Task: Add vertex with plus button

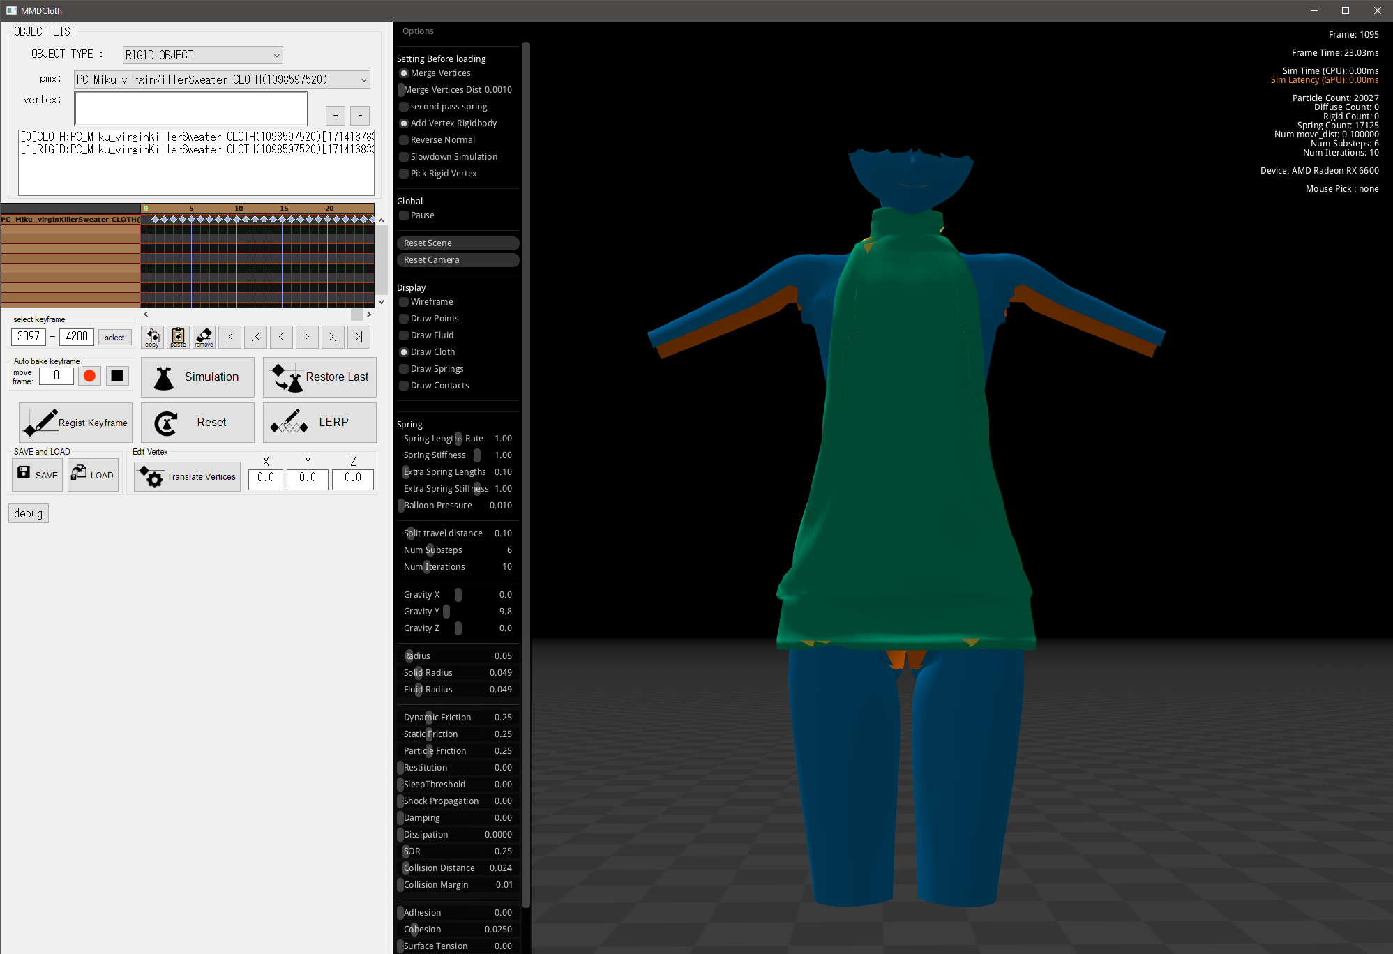Action: [336, 115]
